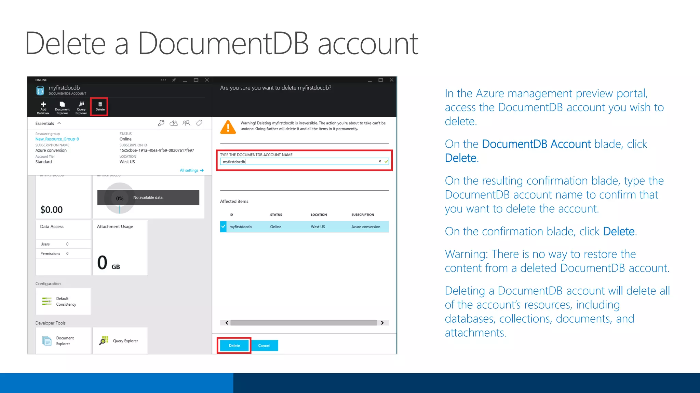
Task: Click the keys icon in Essentials bar
Action: click(x=161, y=123)
